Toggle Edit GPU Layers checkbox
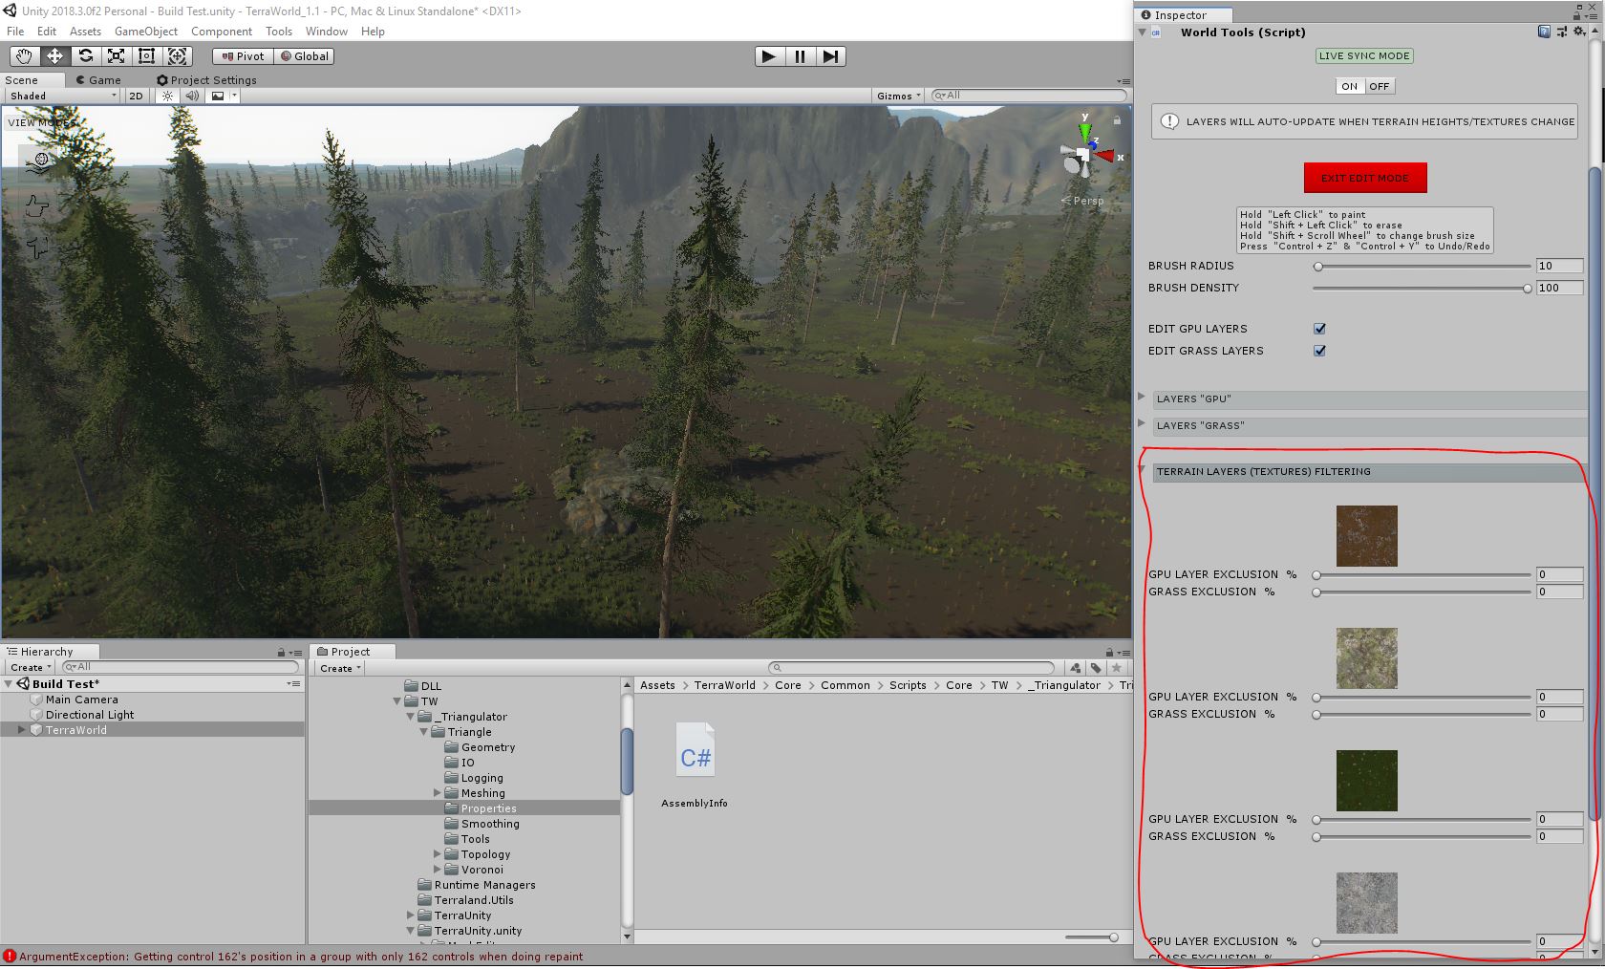This screenshot has height=969, width=1605. coord(1319,329)
